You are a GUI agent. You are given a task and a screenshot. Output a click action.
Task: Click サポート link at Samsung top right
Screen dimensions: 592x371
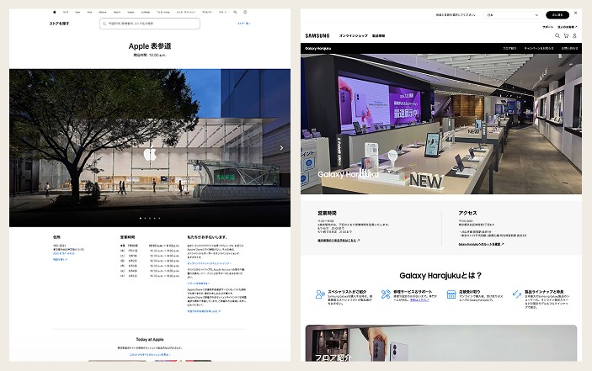(x=548, y=27)
